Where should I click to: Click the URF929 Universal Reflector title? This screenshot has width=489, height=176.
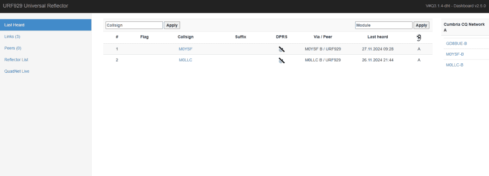[35, 6]
